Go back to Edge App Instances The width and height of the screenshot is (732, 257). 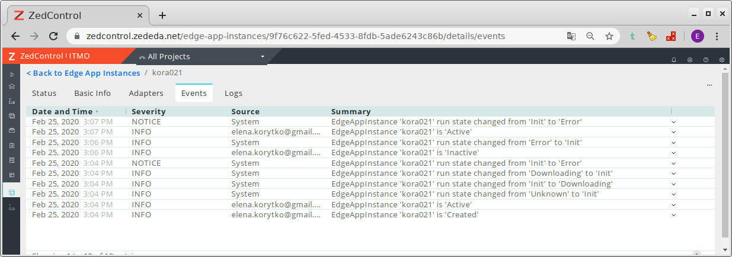(84, 73)
